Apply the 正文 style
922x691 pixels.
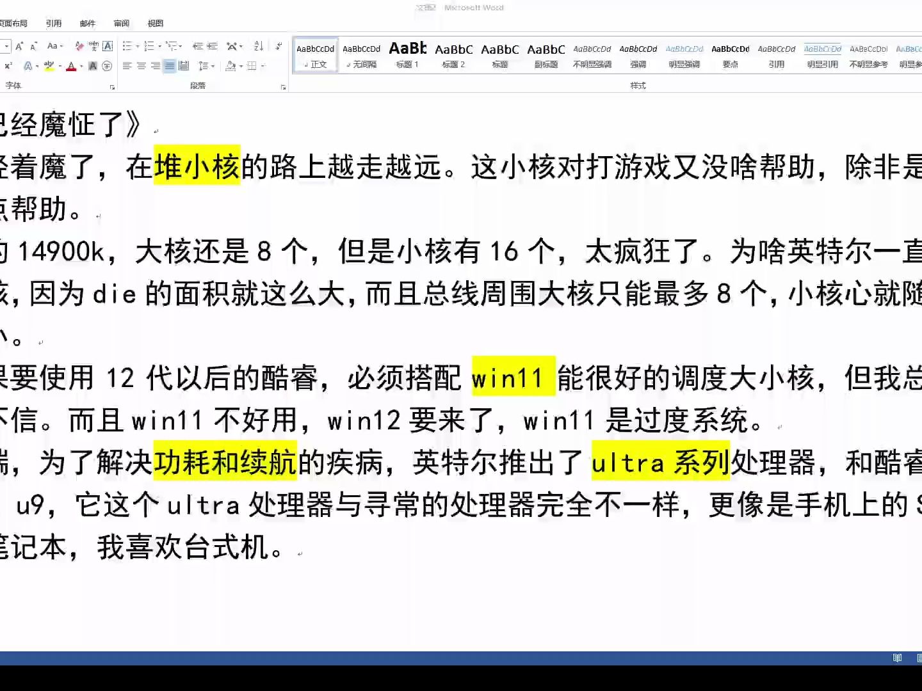[316, 55]
